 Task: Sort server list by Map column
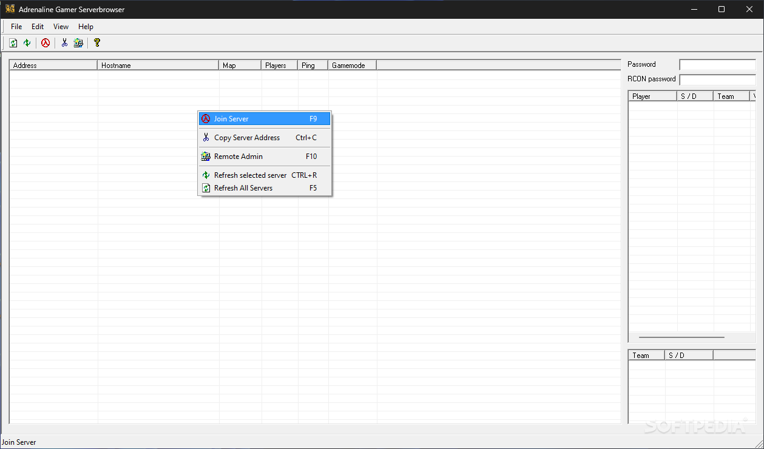pos(240,66)
